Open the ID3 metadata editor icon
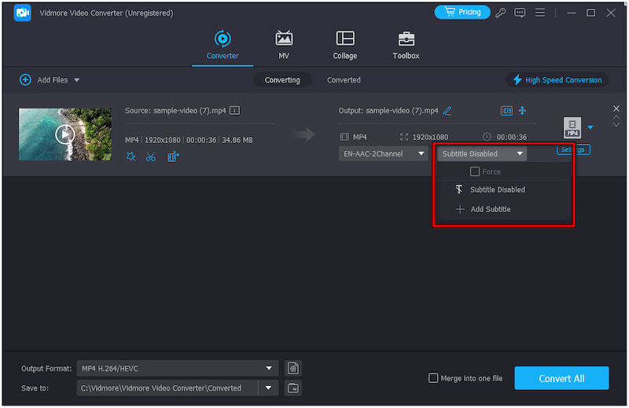 (506, 111)
